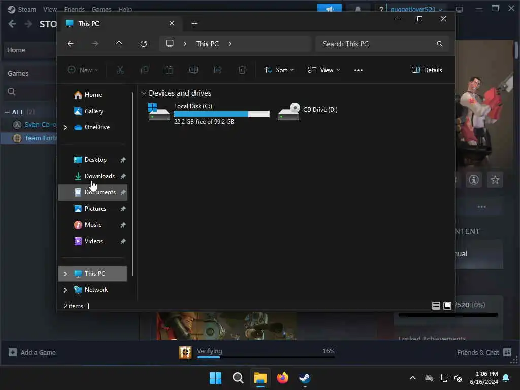Go back in the Steam window
Viewport: 520px width, 390px height.
[x=12, y=24]
